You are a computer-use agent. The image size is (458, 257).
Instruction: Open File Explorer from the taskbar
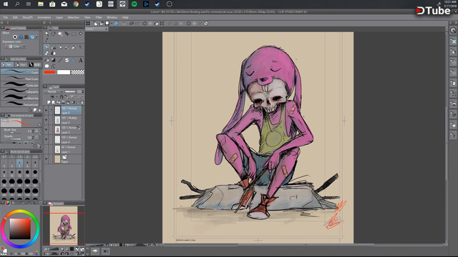point(41,4)
